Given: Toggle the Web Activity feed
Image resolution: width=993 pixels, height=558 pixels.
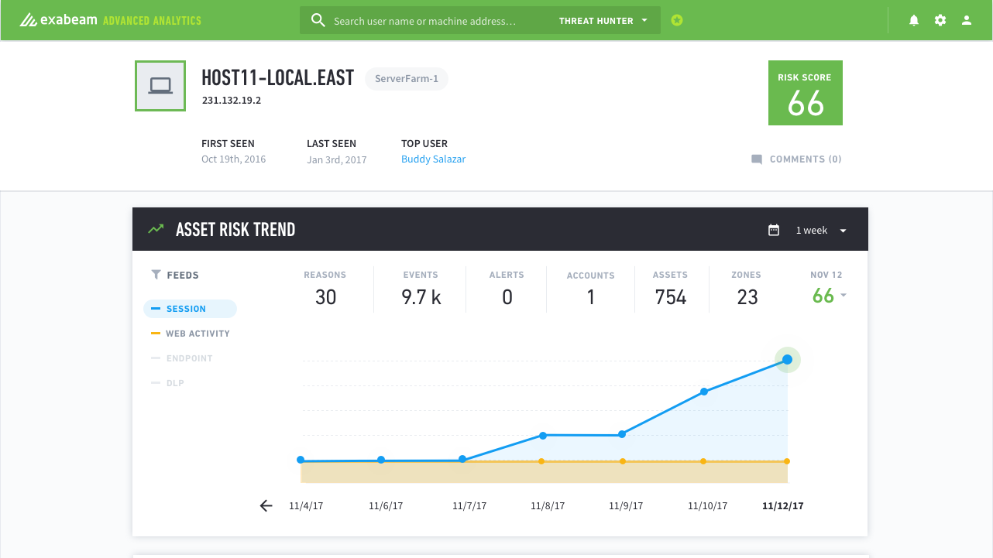Looking at the screenshot, I should click(x=190, y=334).
